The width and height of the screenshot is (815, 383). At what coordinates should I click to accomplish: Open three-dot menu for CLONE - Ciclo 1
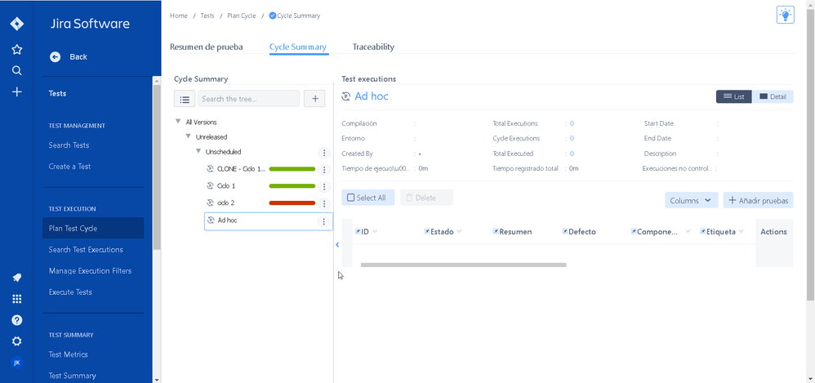click(324, 170)
